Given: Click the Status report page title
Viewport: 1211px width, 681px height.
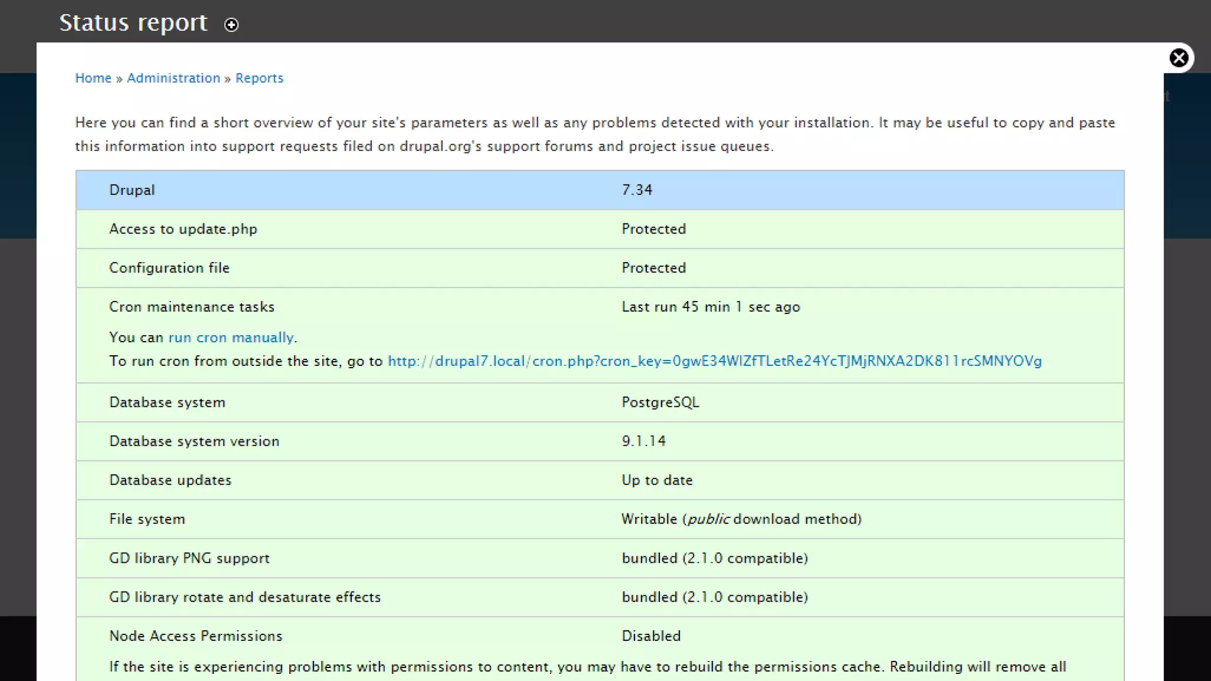Looking at the screenshot, I should coord(134,23).
